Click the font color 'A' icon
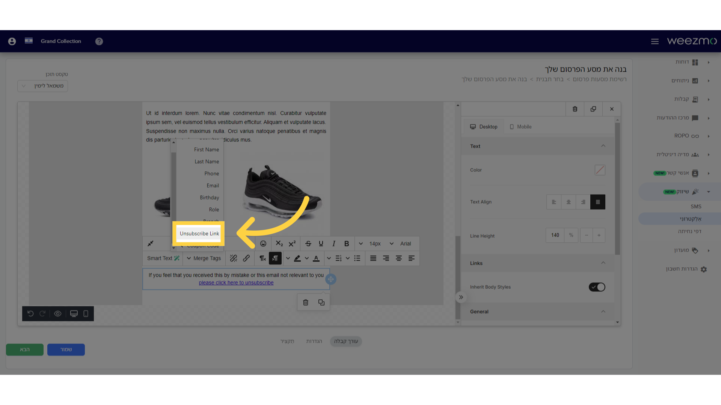 pos(316,258)
